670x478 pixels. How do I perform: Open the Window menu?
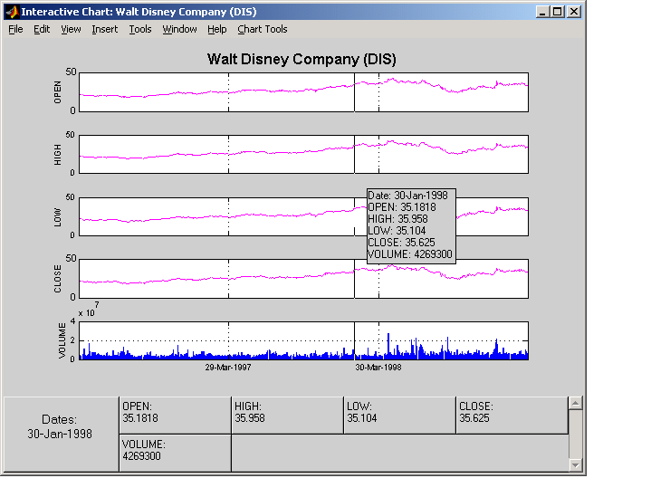[179, 29]
